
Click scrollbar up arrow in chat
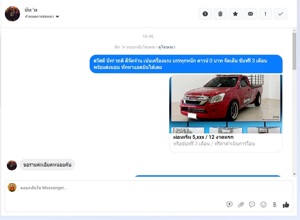tap(294, 30)
